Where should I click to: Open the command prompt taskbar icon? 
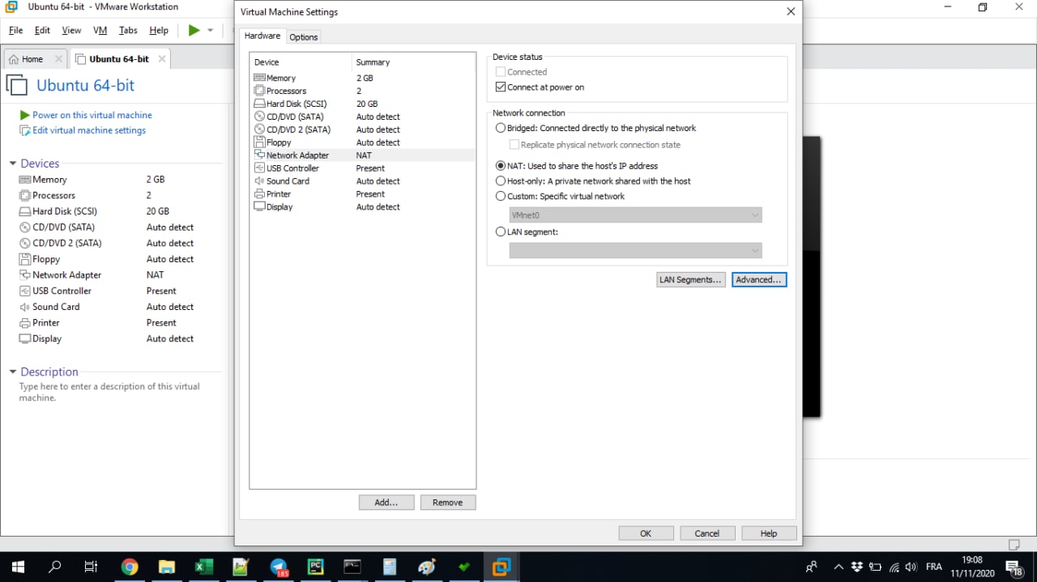point(352,567)
